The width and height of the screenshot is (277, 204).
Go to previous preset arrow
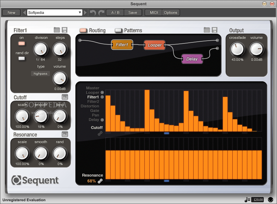click(x=24, y=13)
